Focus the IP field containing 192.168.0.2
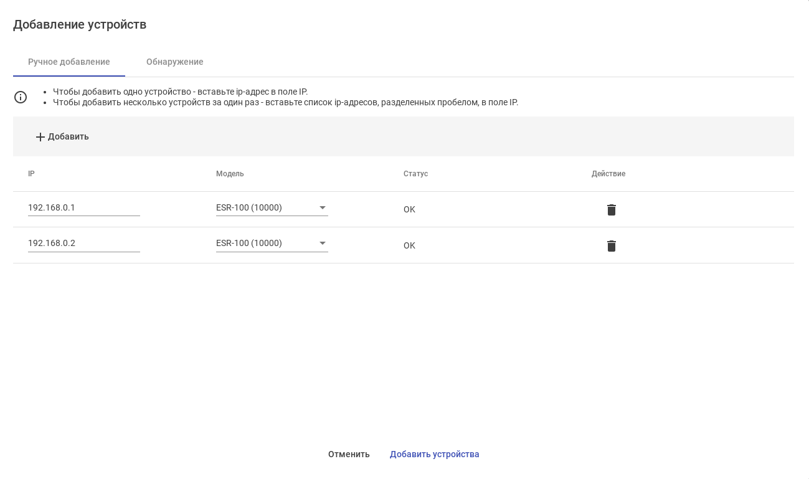809x479 pixels. (x=83, y=243)
